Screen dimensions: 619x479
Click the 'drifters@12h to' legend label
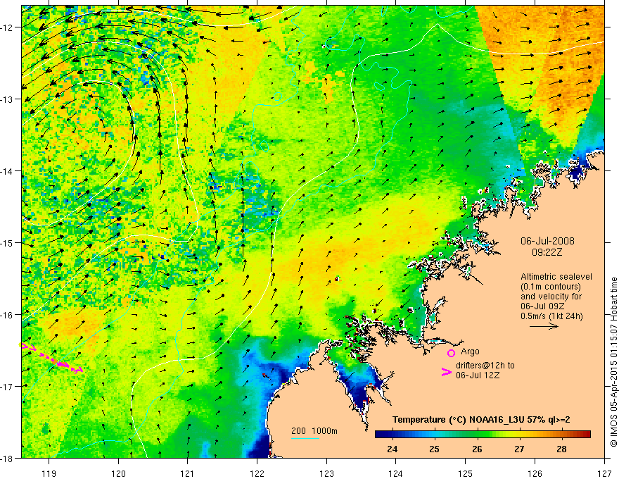[485, 365]
